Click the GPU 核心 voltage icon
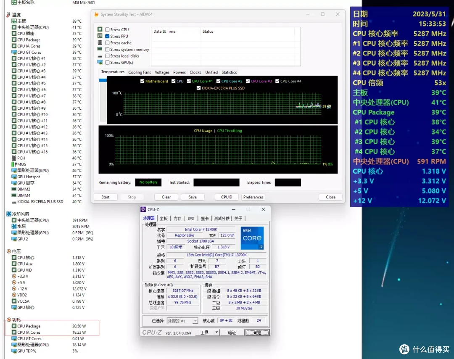Screen dimensions: 454x359 (14, 307)
